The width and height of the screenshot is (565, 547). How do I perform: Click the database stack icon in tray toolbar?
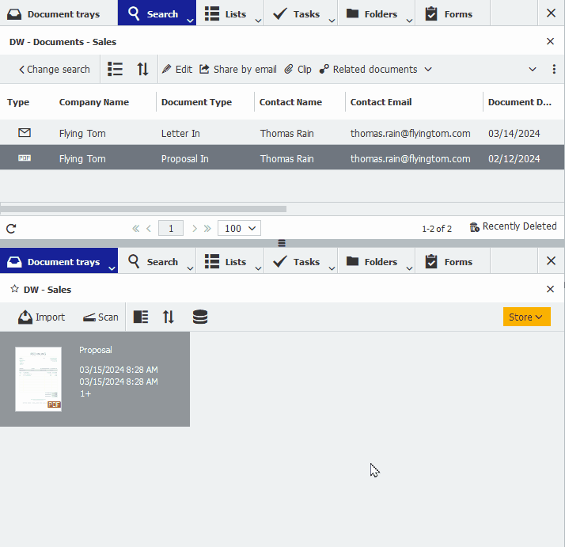[200, 317]
